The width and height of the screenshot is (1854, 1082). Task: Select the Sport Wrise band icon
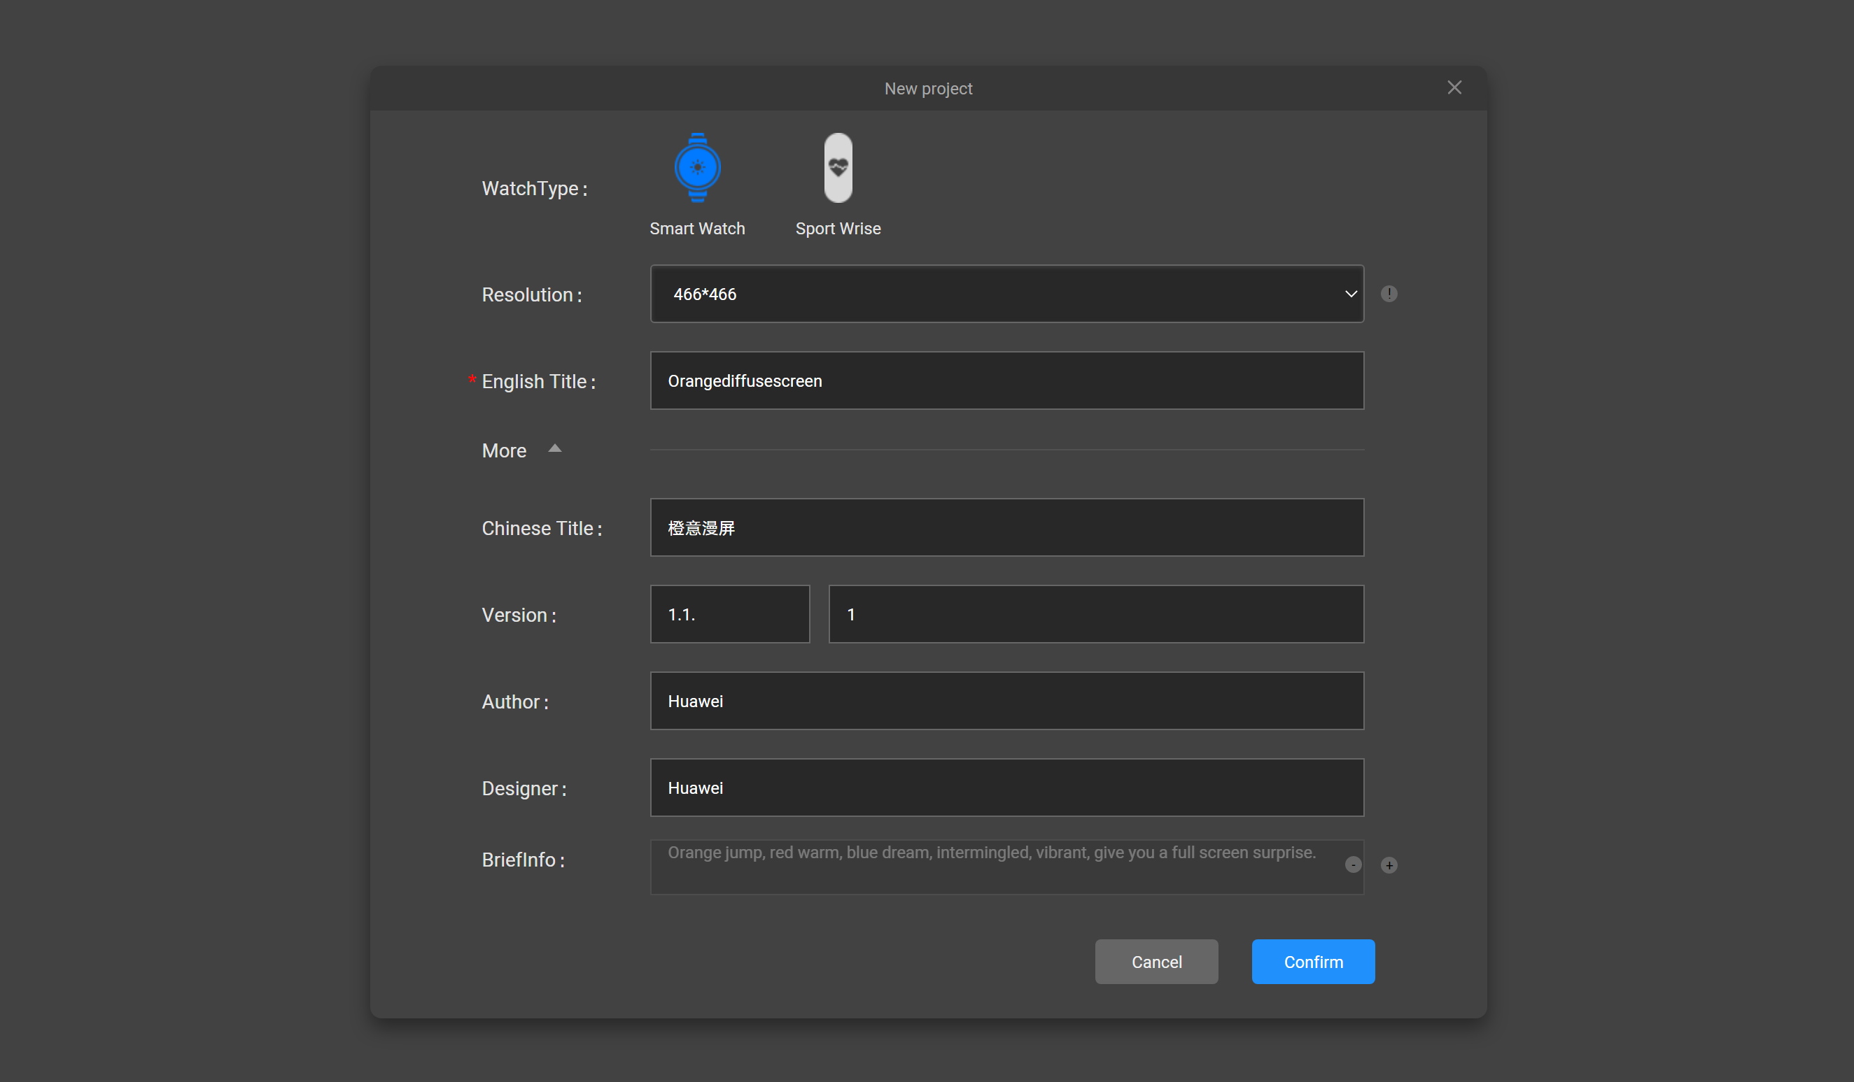coord(837,168)
